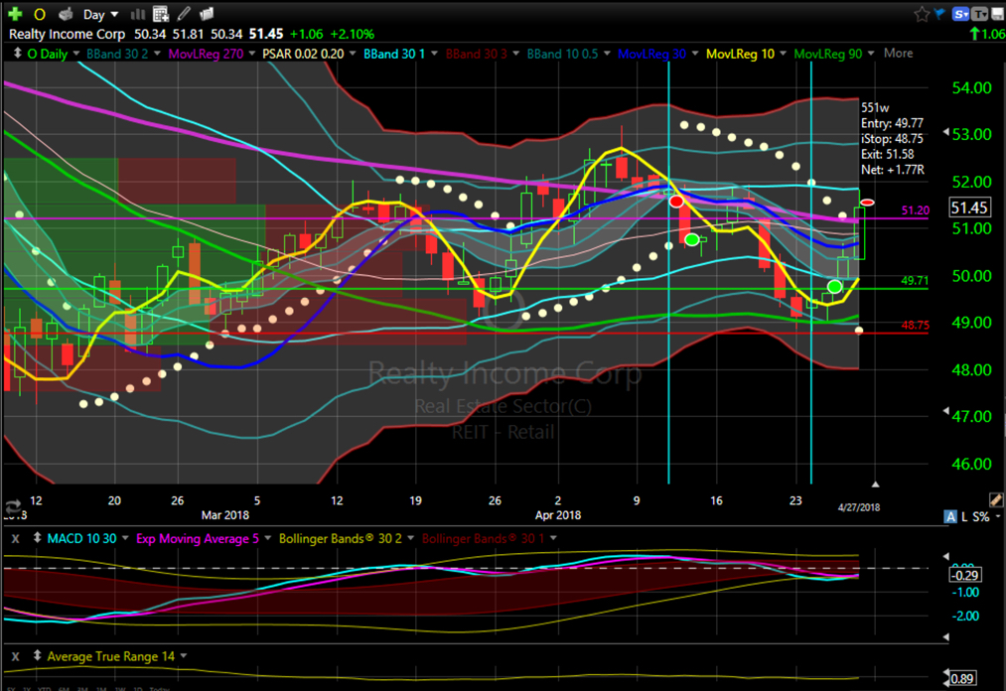The image size is (1006, 691).
Task: Click pencil icon at chart bottom-right
Action: [996, 499]
